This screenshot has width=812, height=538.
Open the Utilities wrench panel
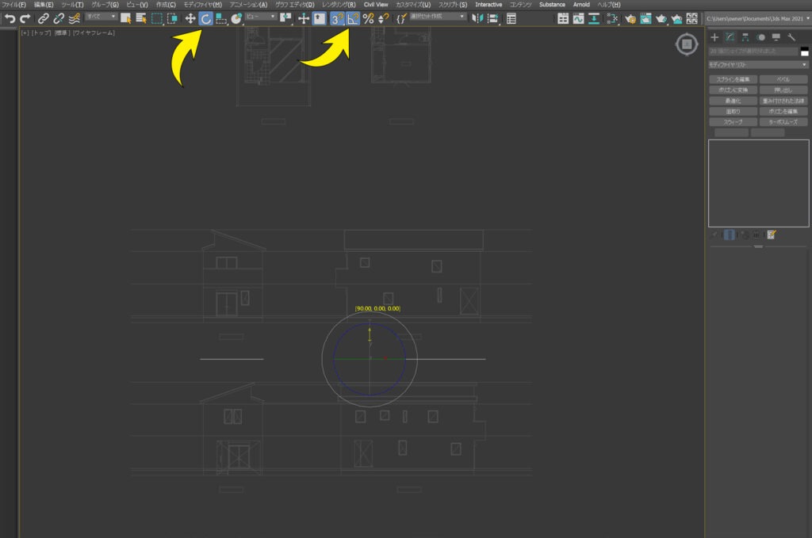pos(791,37)
